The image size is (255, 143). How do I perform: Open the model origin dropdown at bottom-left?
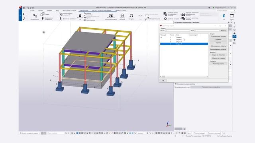point(30,133)
